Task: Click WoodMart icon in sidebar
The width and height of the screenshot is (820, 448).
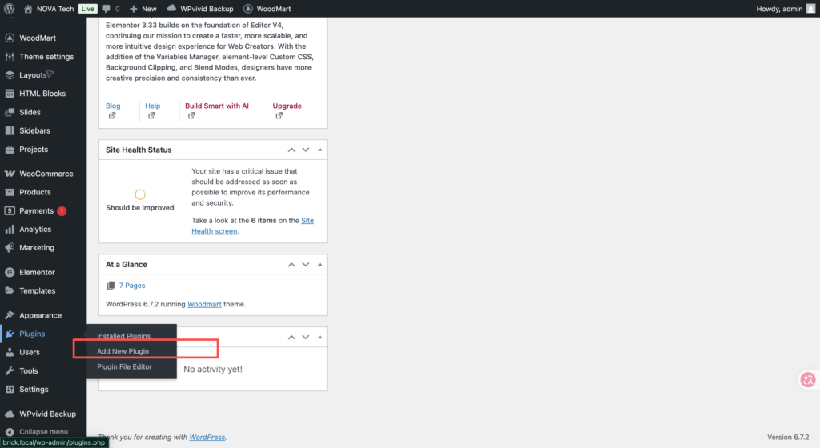Action: point(10,38)
